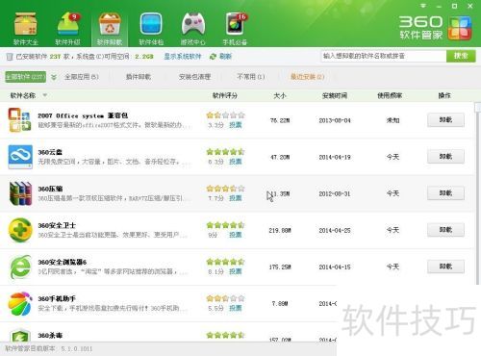Click 投票 link for 360云盘

pyautogui.click(x=235, y=162)
